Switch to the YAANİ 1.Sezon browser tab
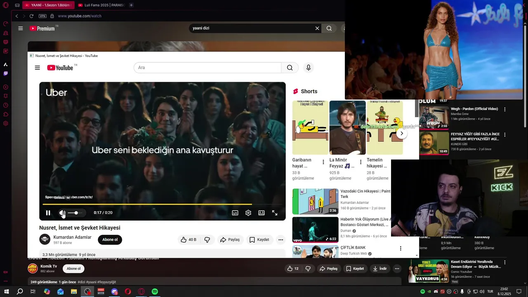This screenshot has height=297, width=528. tap(49, 5)
